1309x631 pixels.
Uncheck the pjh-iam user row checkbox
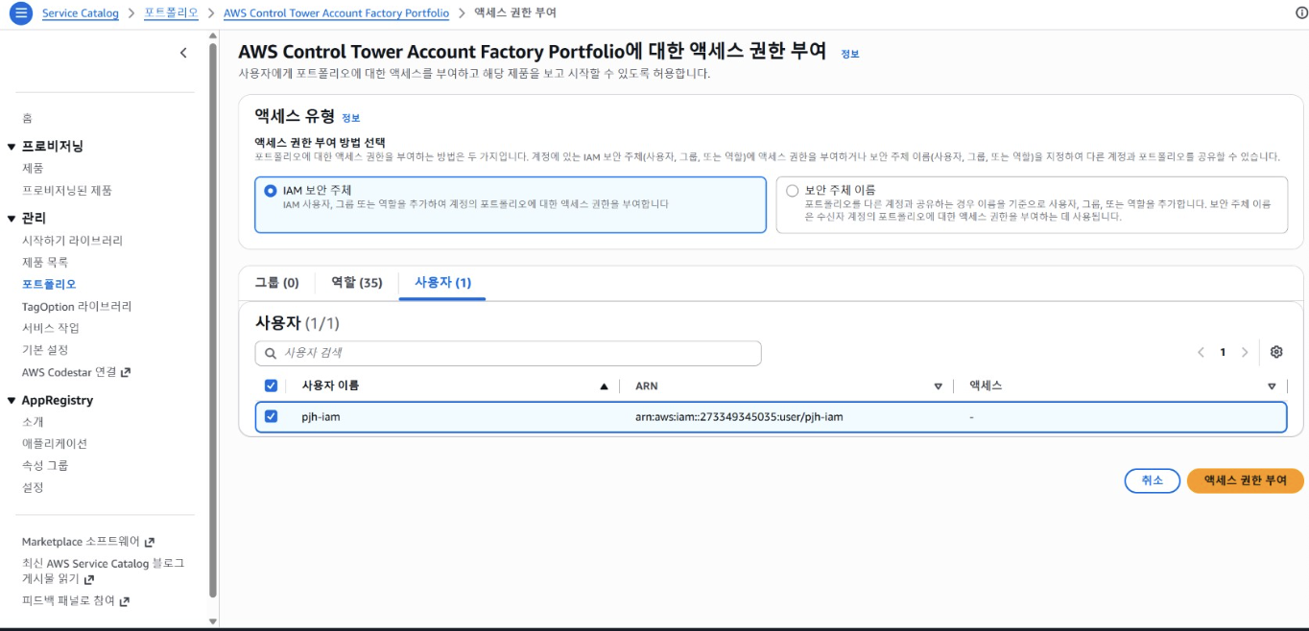(x=271, y=416)
